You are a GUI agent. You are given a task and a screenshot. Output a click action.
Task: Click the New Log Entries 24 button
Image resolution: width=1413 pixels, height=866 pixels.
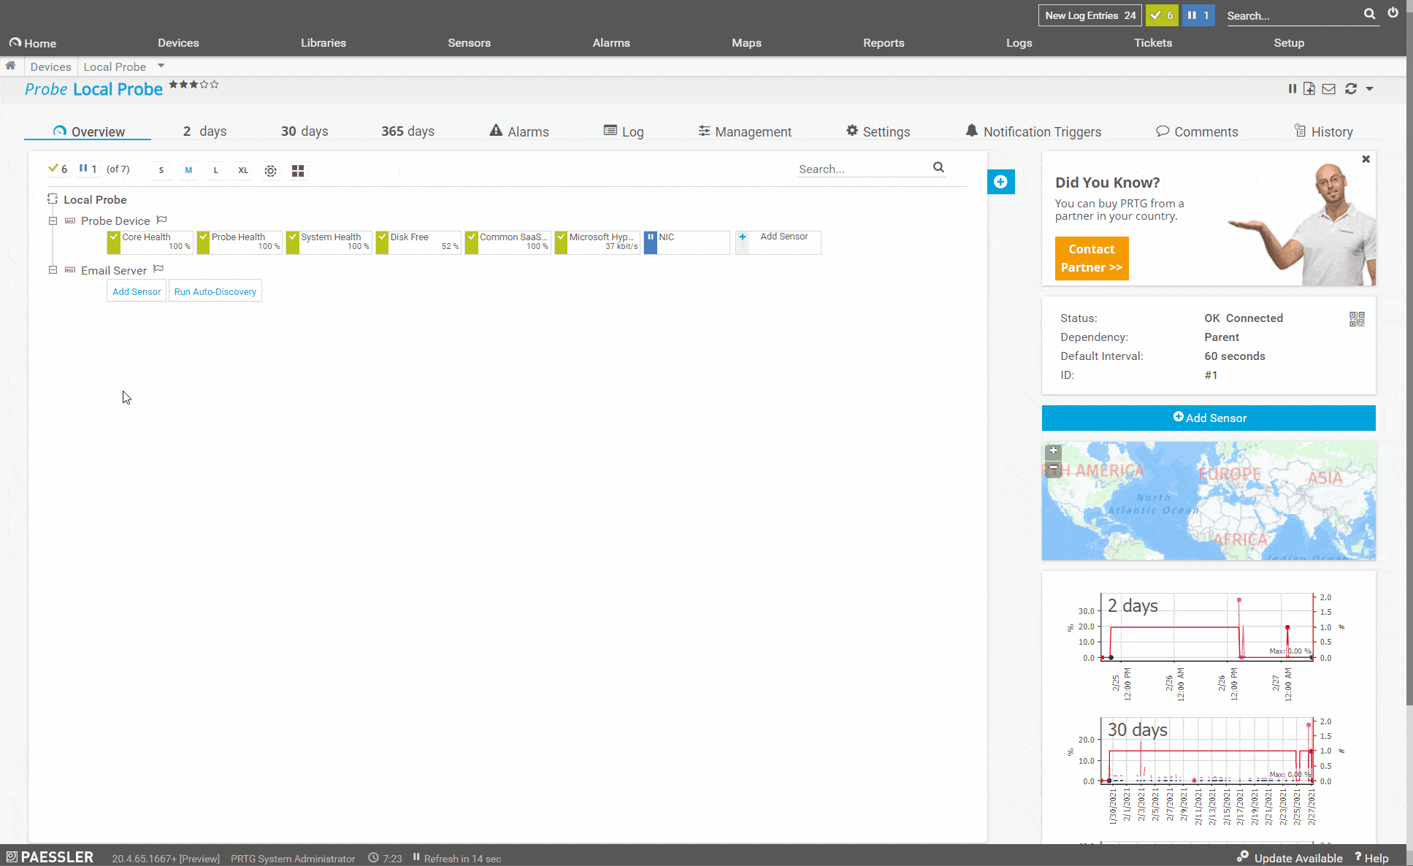pyautogui.click(x=1090, y=15)
